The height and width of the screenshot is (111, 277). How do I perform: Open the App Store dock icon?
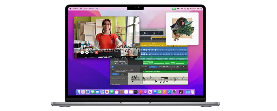coord(169,92)
